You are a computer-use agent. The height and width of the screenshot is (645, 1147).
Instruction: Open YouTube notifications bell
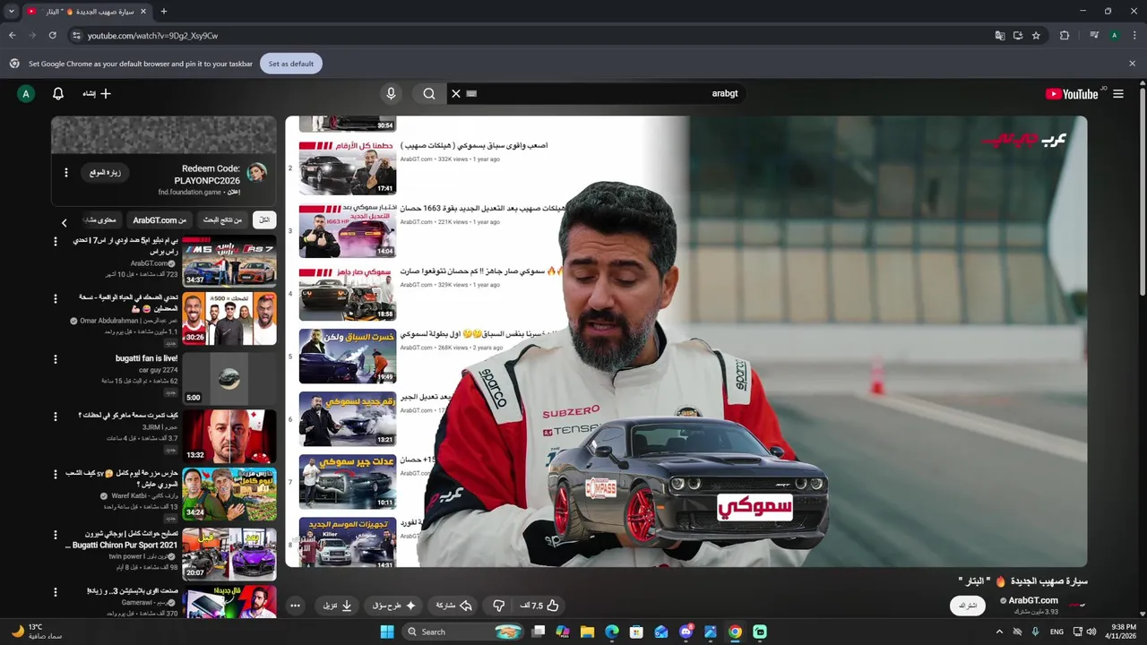pos(58,93)
